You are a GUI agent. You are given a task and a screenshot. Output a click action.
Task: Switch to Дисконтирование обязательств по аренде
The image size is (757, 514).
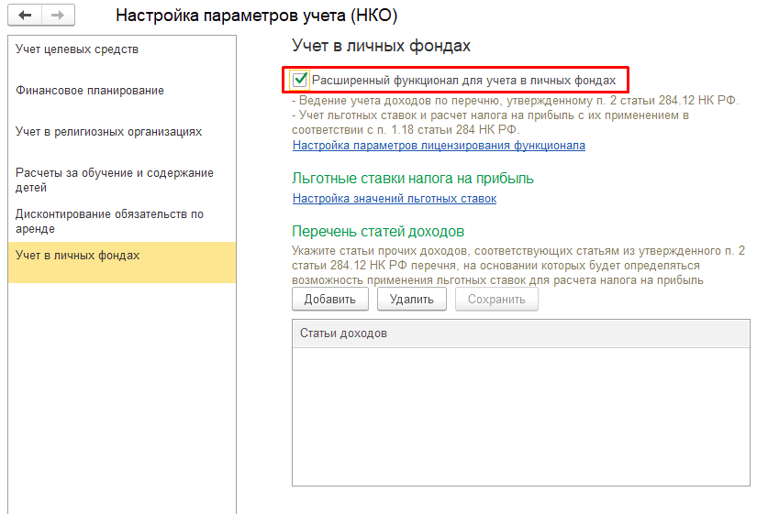click(110, 222)
